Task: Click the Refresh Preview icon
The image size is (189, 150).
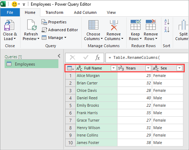Action: [32, 25]
